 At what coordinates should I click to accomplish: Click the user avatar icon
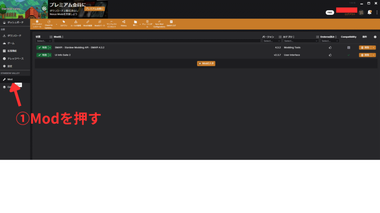pyautogui.click(x=361, y=13)
